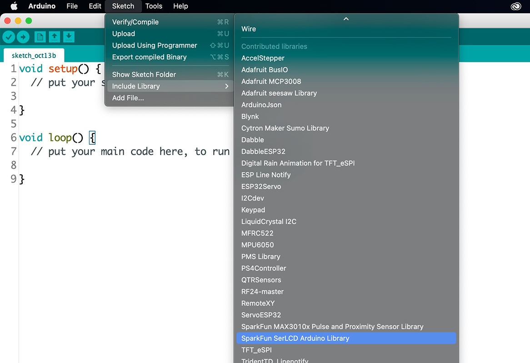Image resolution: width=530 pixels, height=363 pixels.
Task: Include the RemoteXY library
Action: (346, 303)
